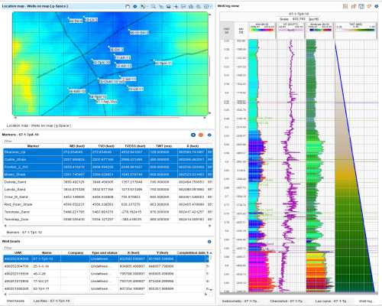Select well 25-1-X-14 in Well heads
382x306 pixels.
click(x=106, y=266)
